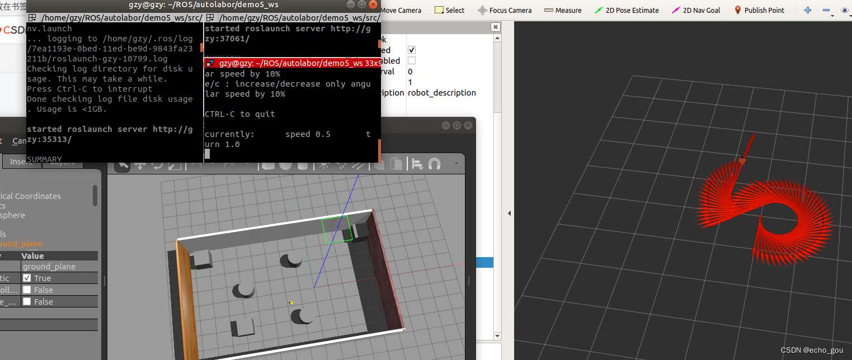Click RViz blue plus add-tool icon
The width and height of the screenshot is (852, 360).
click(808, 10)
